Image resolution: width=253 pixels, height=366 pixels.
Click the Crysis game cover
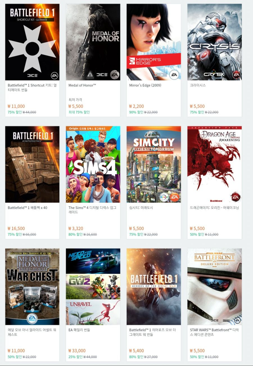pos(214,42)
